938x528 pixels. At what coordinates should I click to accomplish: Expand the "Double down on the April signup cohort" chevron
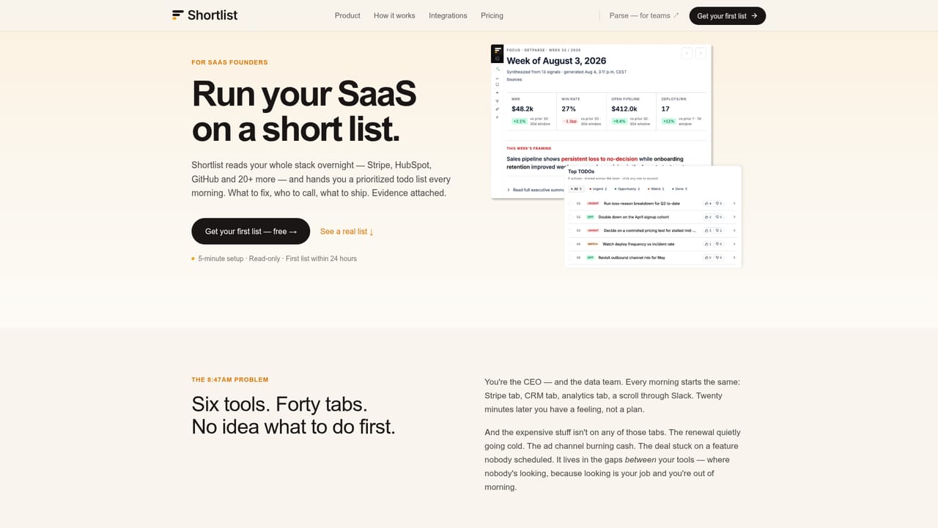coord(734,217)
